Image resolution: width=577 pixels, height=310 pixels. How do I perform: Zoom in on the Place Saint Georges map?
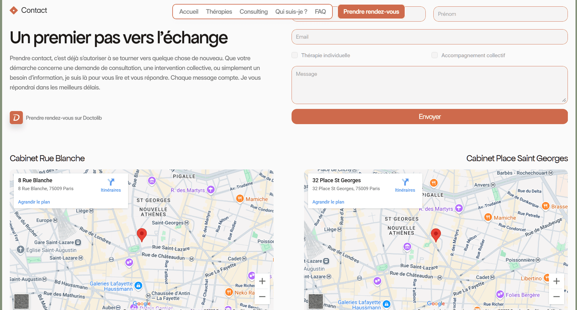click(x=556, y=281)
